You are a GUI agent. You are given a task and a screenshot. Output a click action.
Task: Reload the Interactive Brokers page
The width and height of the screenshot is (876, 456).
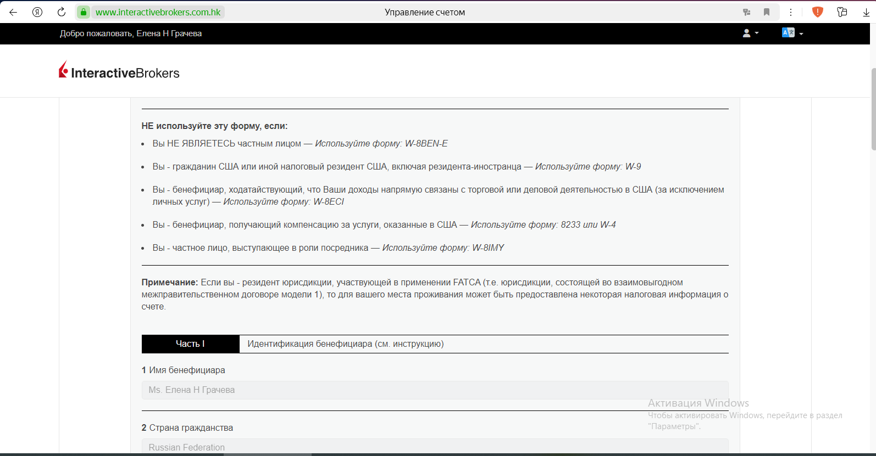point(62,12)
